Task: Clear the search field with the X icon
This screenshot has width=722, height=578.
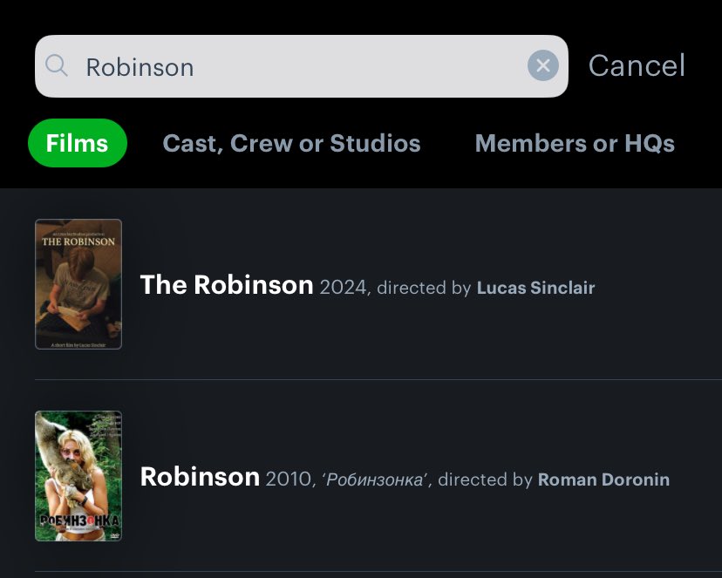Action: 542,65
